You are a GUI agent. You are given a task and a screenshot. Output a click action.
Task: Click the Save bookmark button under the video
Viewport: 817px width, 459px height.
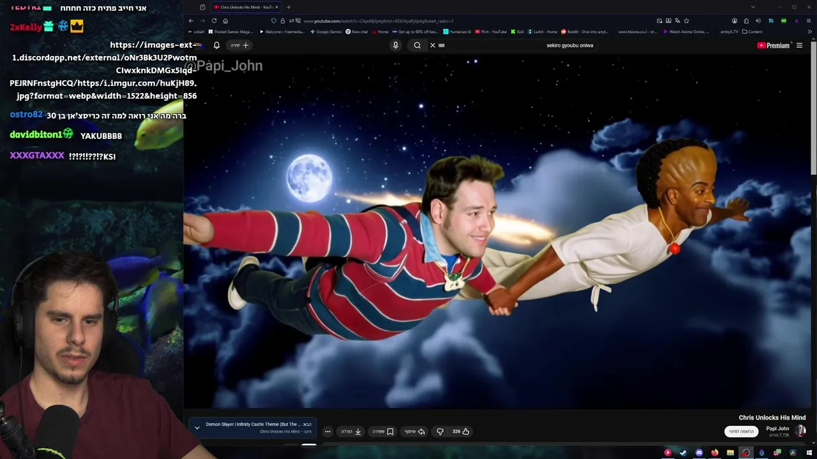coord(383,432)
